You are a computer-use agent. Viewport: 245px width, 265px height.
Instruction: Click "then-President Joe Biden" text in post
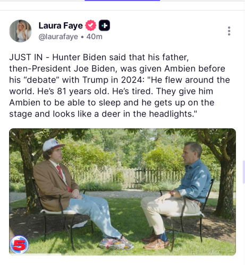pyautogui.click(x=63, y=69)
